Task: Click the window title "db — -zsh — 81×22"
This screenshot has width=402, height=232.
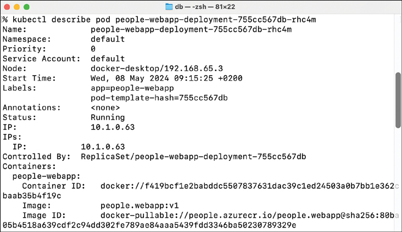Action: (x=206, y=7)
